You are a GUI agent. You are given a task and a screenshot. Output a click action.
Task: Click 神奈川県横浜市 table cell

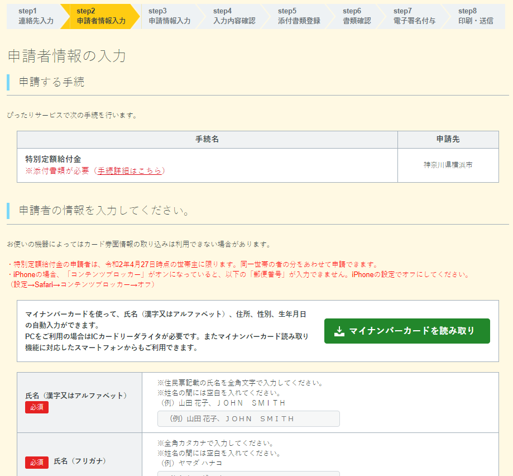pyautogui.click(x=448, y=165)
